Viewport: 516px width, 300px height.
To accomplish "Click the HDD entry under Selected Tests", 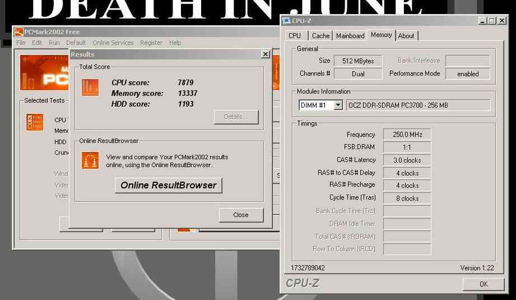I will tap(60, 142).
